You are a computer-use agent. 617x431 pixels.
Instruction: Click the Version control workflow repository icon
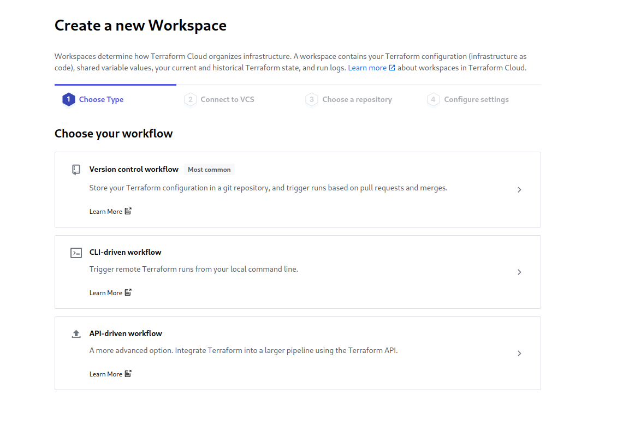tap(76, 170)
